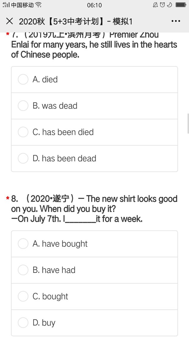Tap the muted notification bell icon

point(155,5)
